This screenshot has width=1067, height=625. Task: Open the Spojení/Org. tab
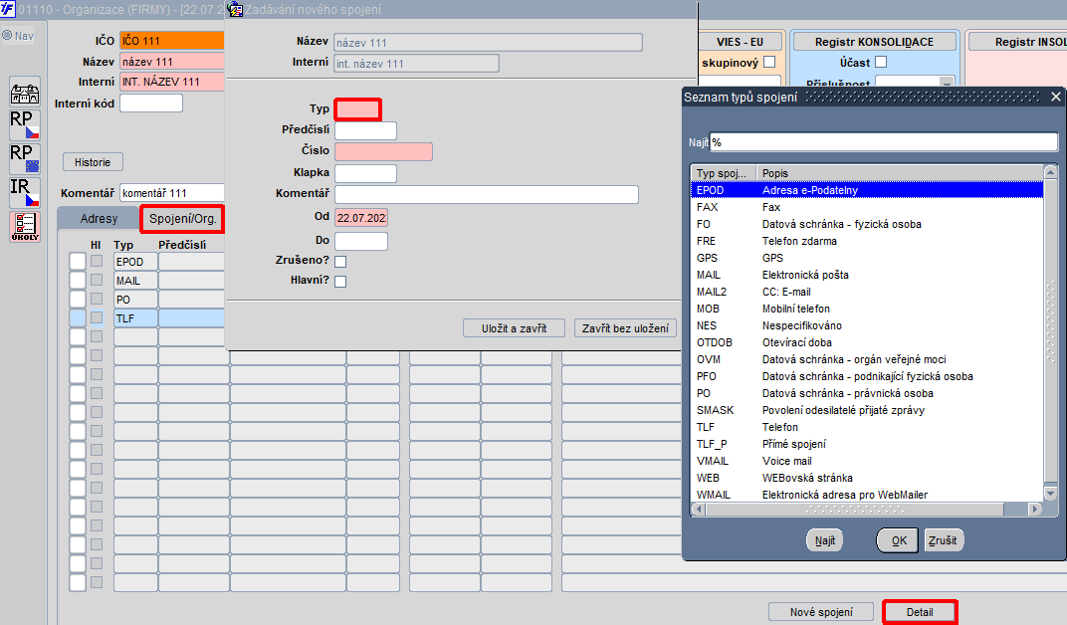pos(182,218)
